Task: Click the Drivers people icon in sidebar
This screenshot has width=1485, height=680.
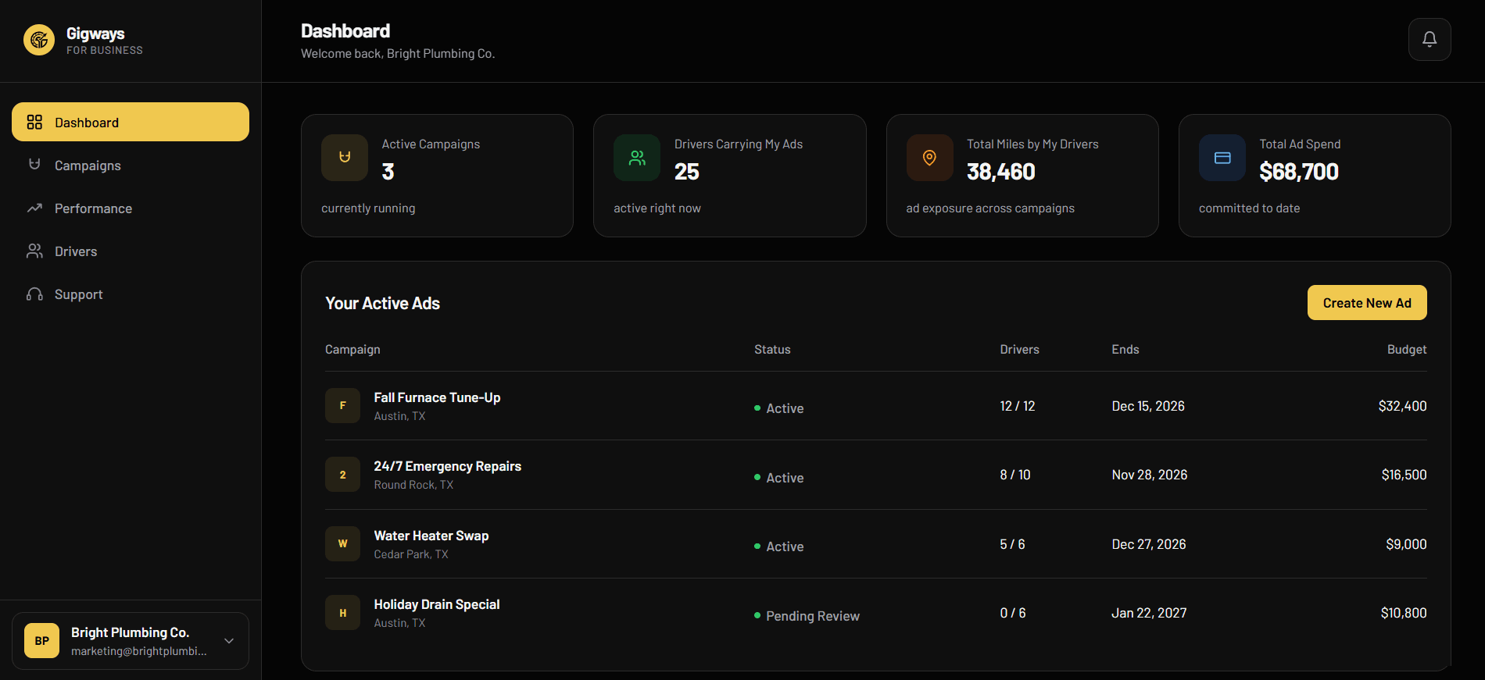Action: [34, 251]
